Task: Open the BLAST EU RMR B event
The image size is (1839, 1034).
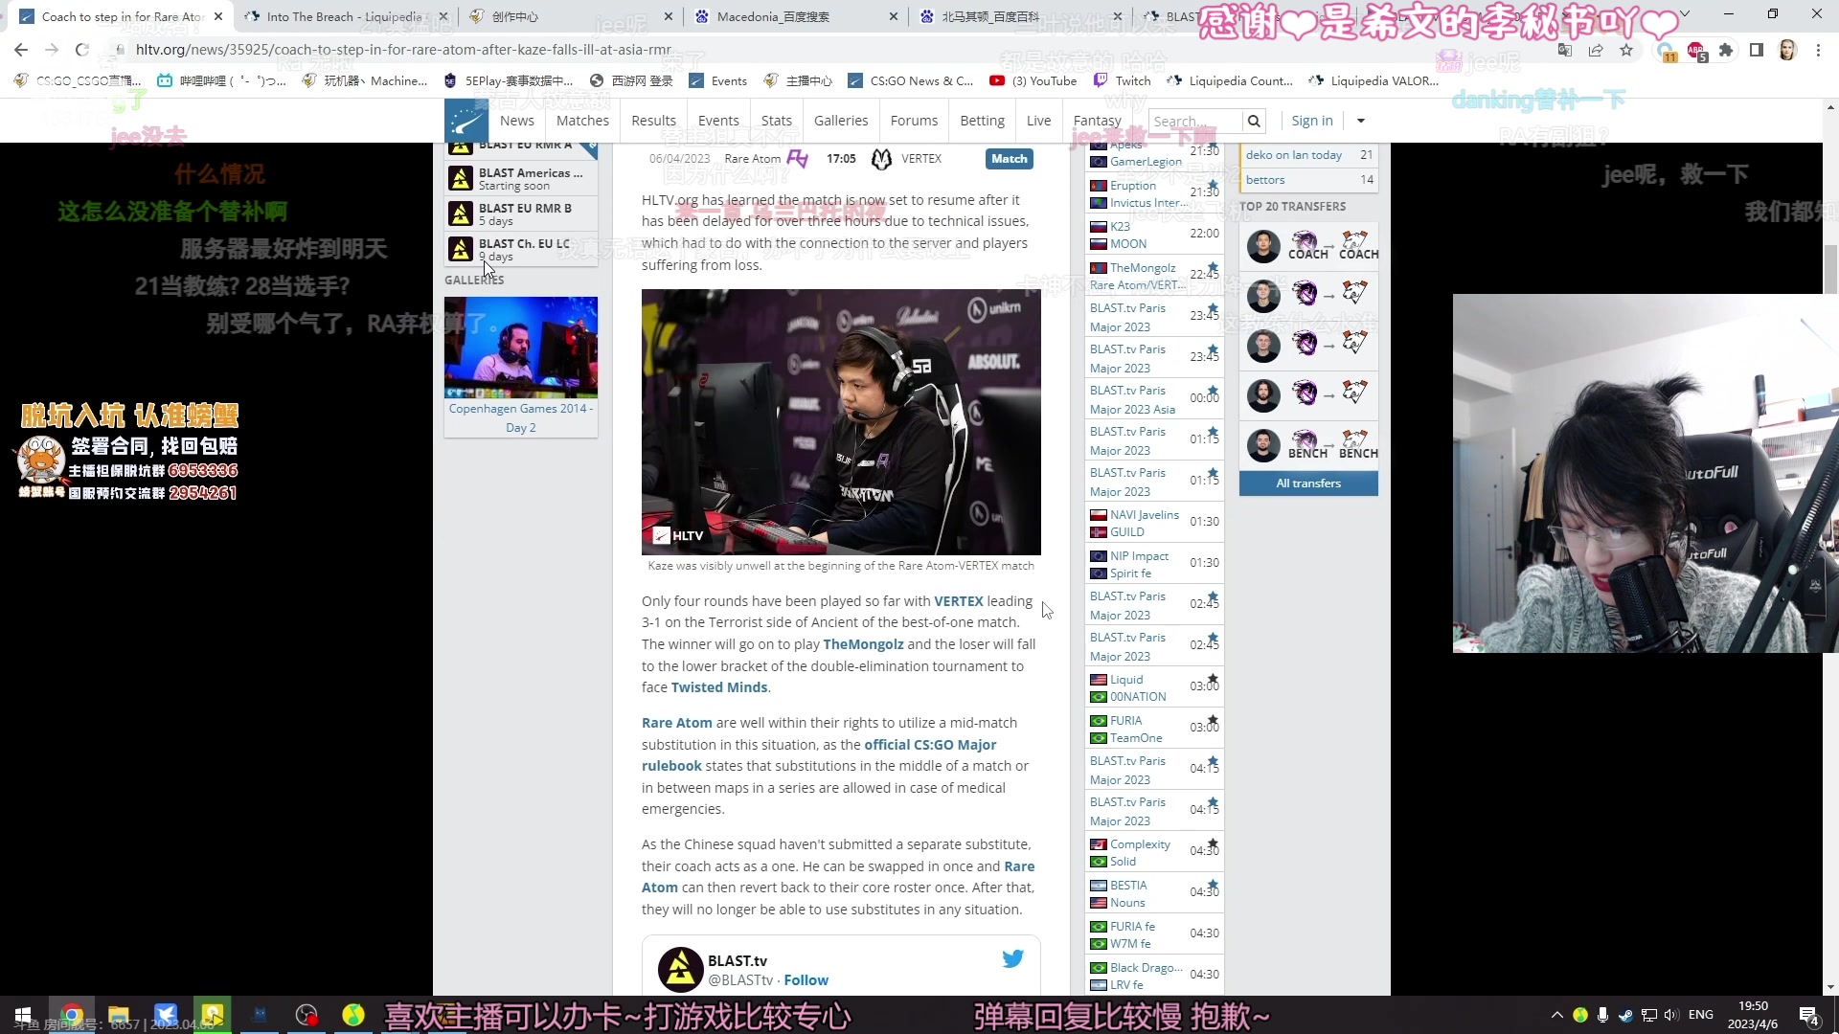Action: pyautogui.click(x=521, y=214)
